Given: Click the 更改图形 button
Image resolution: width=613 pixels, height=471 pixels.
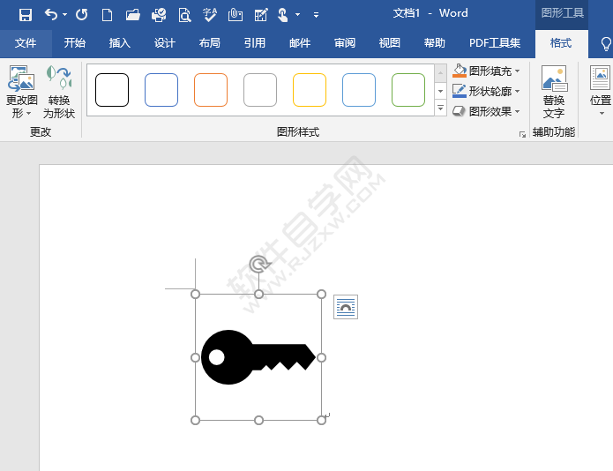Looking at the screenshot, I should tap(21, 93).
